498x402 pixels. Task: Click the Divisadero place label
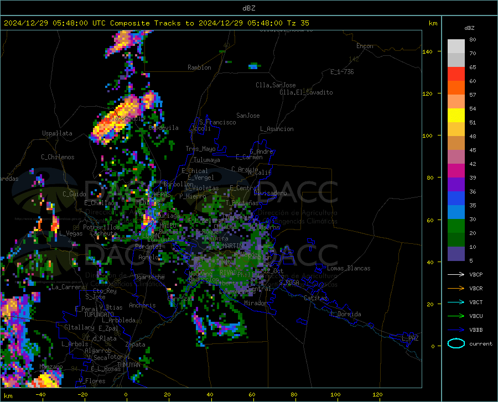(x=270, y=193)
